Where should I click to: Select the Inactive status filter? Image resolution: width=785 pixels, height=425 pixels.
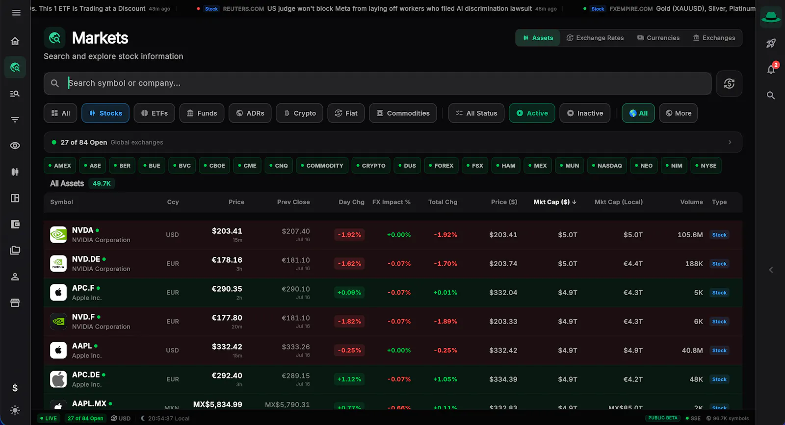tap(585, 113)
